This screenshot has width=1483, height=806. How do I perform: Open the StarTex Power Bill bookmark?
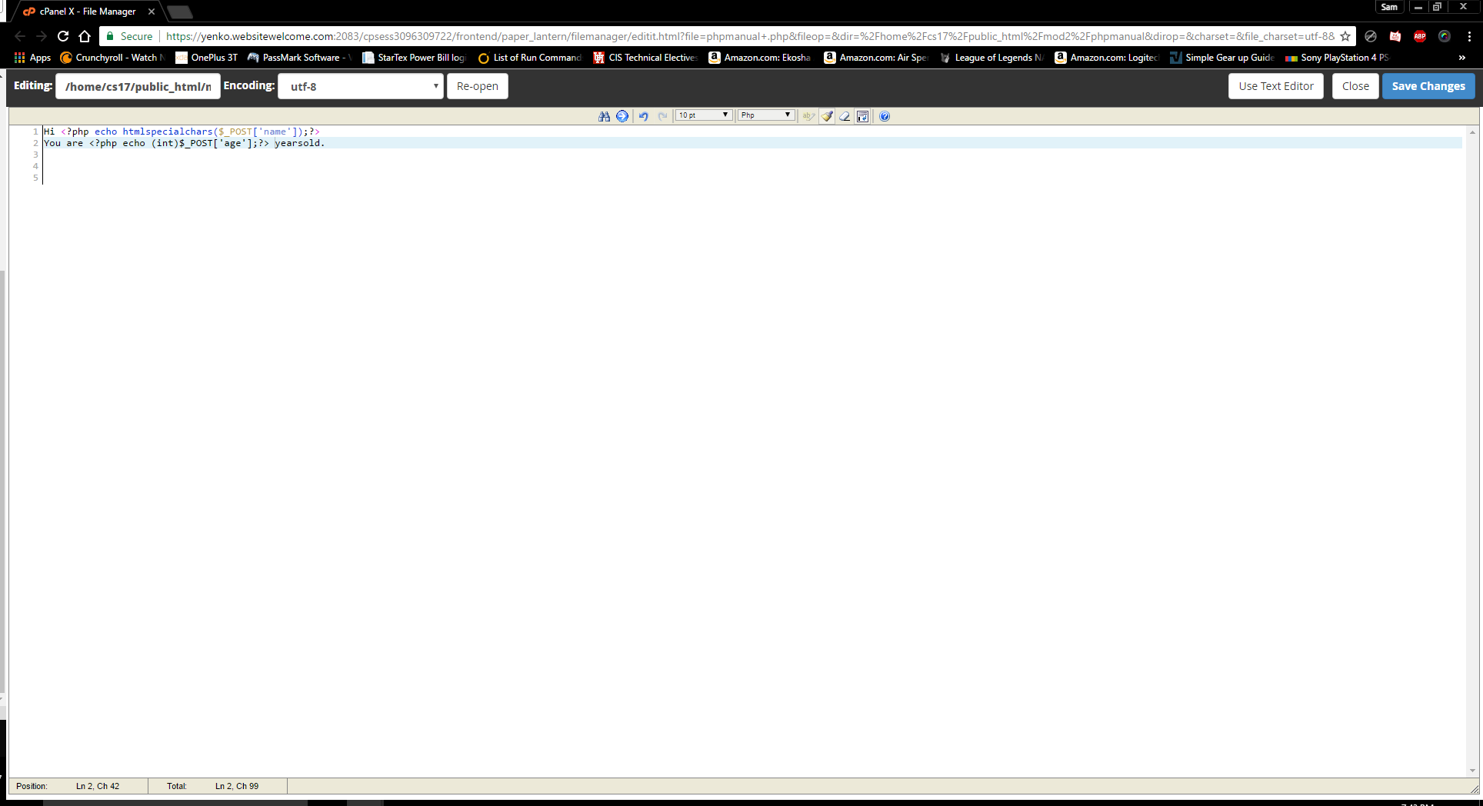pos(415,58)
